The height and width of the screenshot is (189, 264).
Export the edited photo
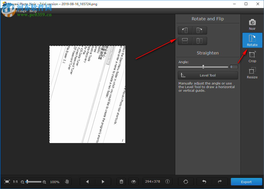(246, 182)
